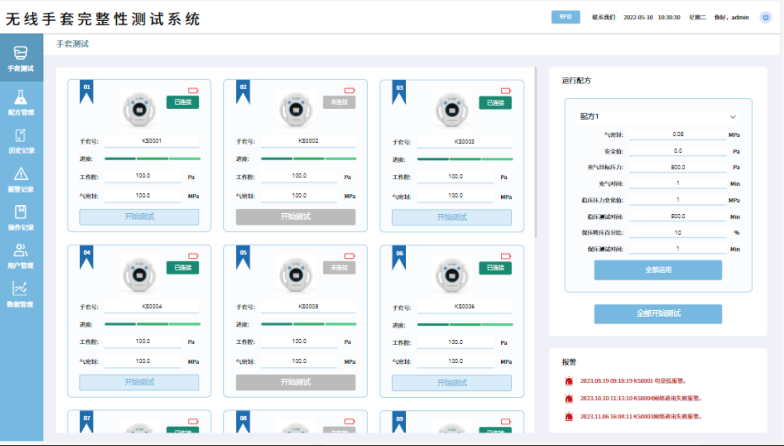Open 报警记录 alarm records warning icon
Image resolution: width=784 pixels, height=446 pixels.
coord(20,175)
